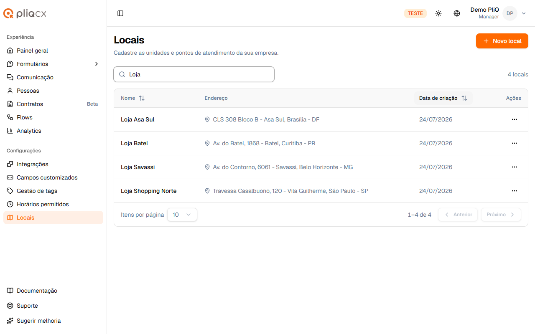Click the CLS 308 Bloco B address

click(266, 119)
